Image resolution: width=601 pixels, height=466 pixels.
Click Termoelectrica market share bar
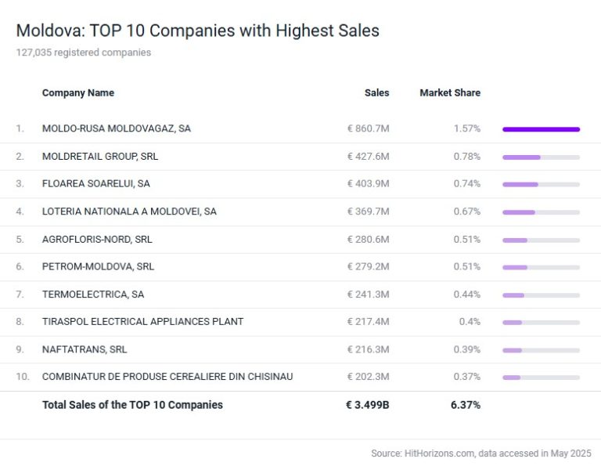(x=542, y=295)
